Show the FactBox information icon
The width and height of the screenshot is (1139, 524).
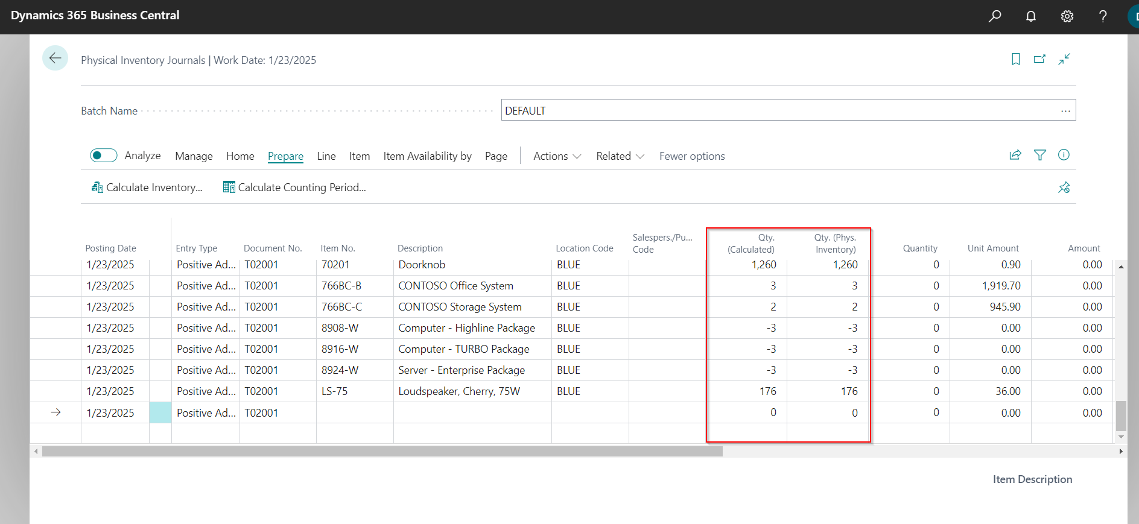point(1064,155)
